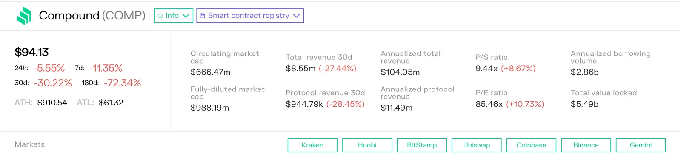Choose the Coinbase market button
Screen dimensions: 681x158
pyautogui.click(x=531, y=145)
